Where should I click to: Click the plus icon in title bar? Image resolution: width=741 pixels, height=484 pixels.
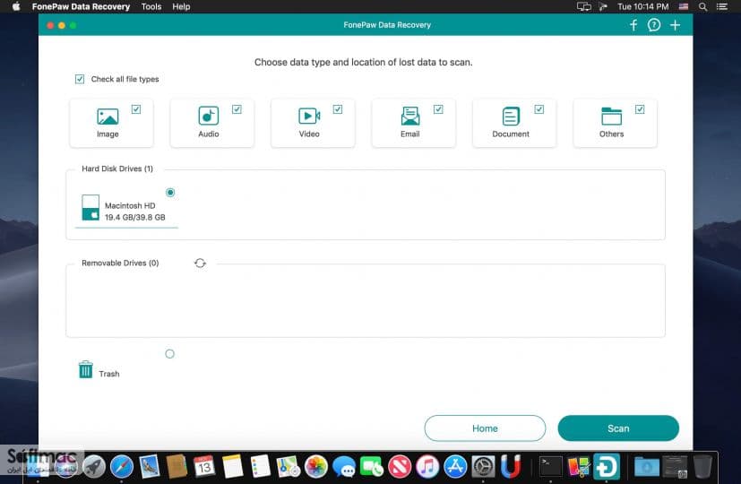[675, 25]
